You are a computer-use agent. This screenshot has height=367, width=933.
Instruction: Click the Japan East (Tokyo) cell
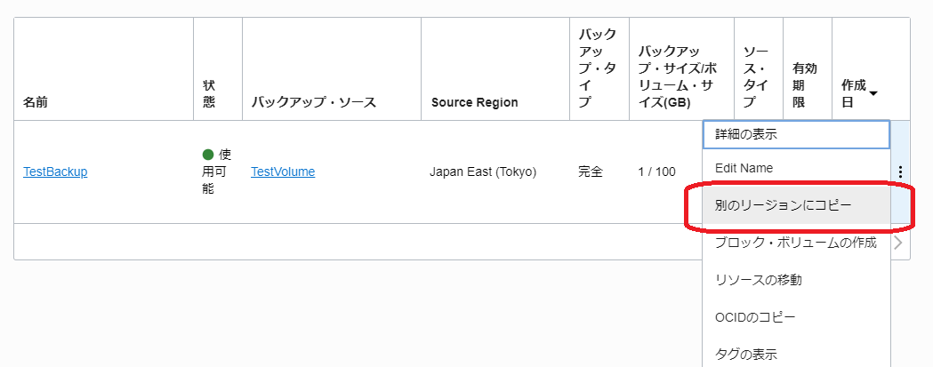(483, 172)
